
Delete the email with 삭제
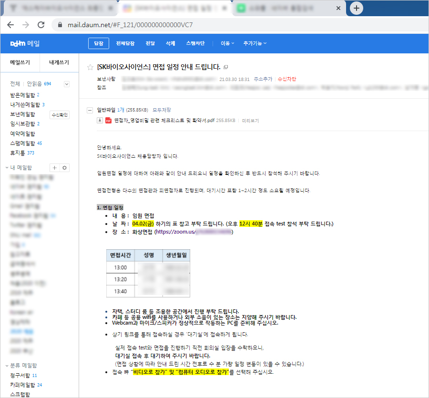pyautogui.click(x=170, y=43)
